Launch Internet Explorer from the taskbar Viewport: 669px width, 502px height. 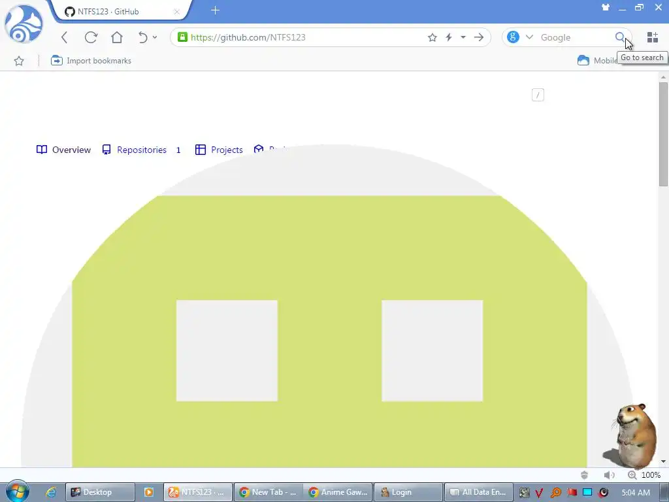tap(51, 492)
